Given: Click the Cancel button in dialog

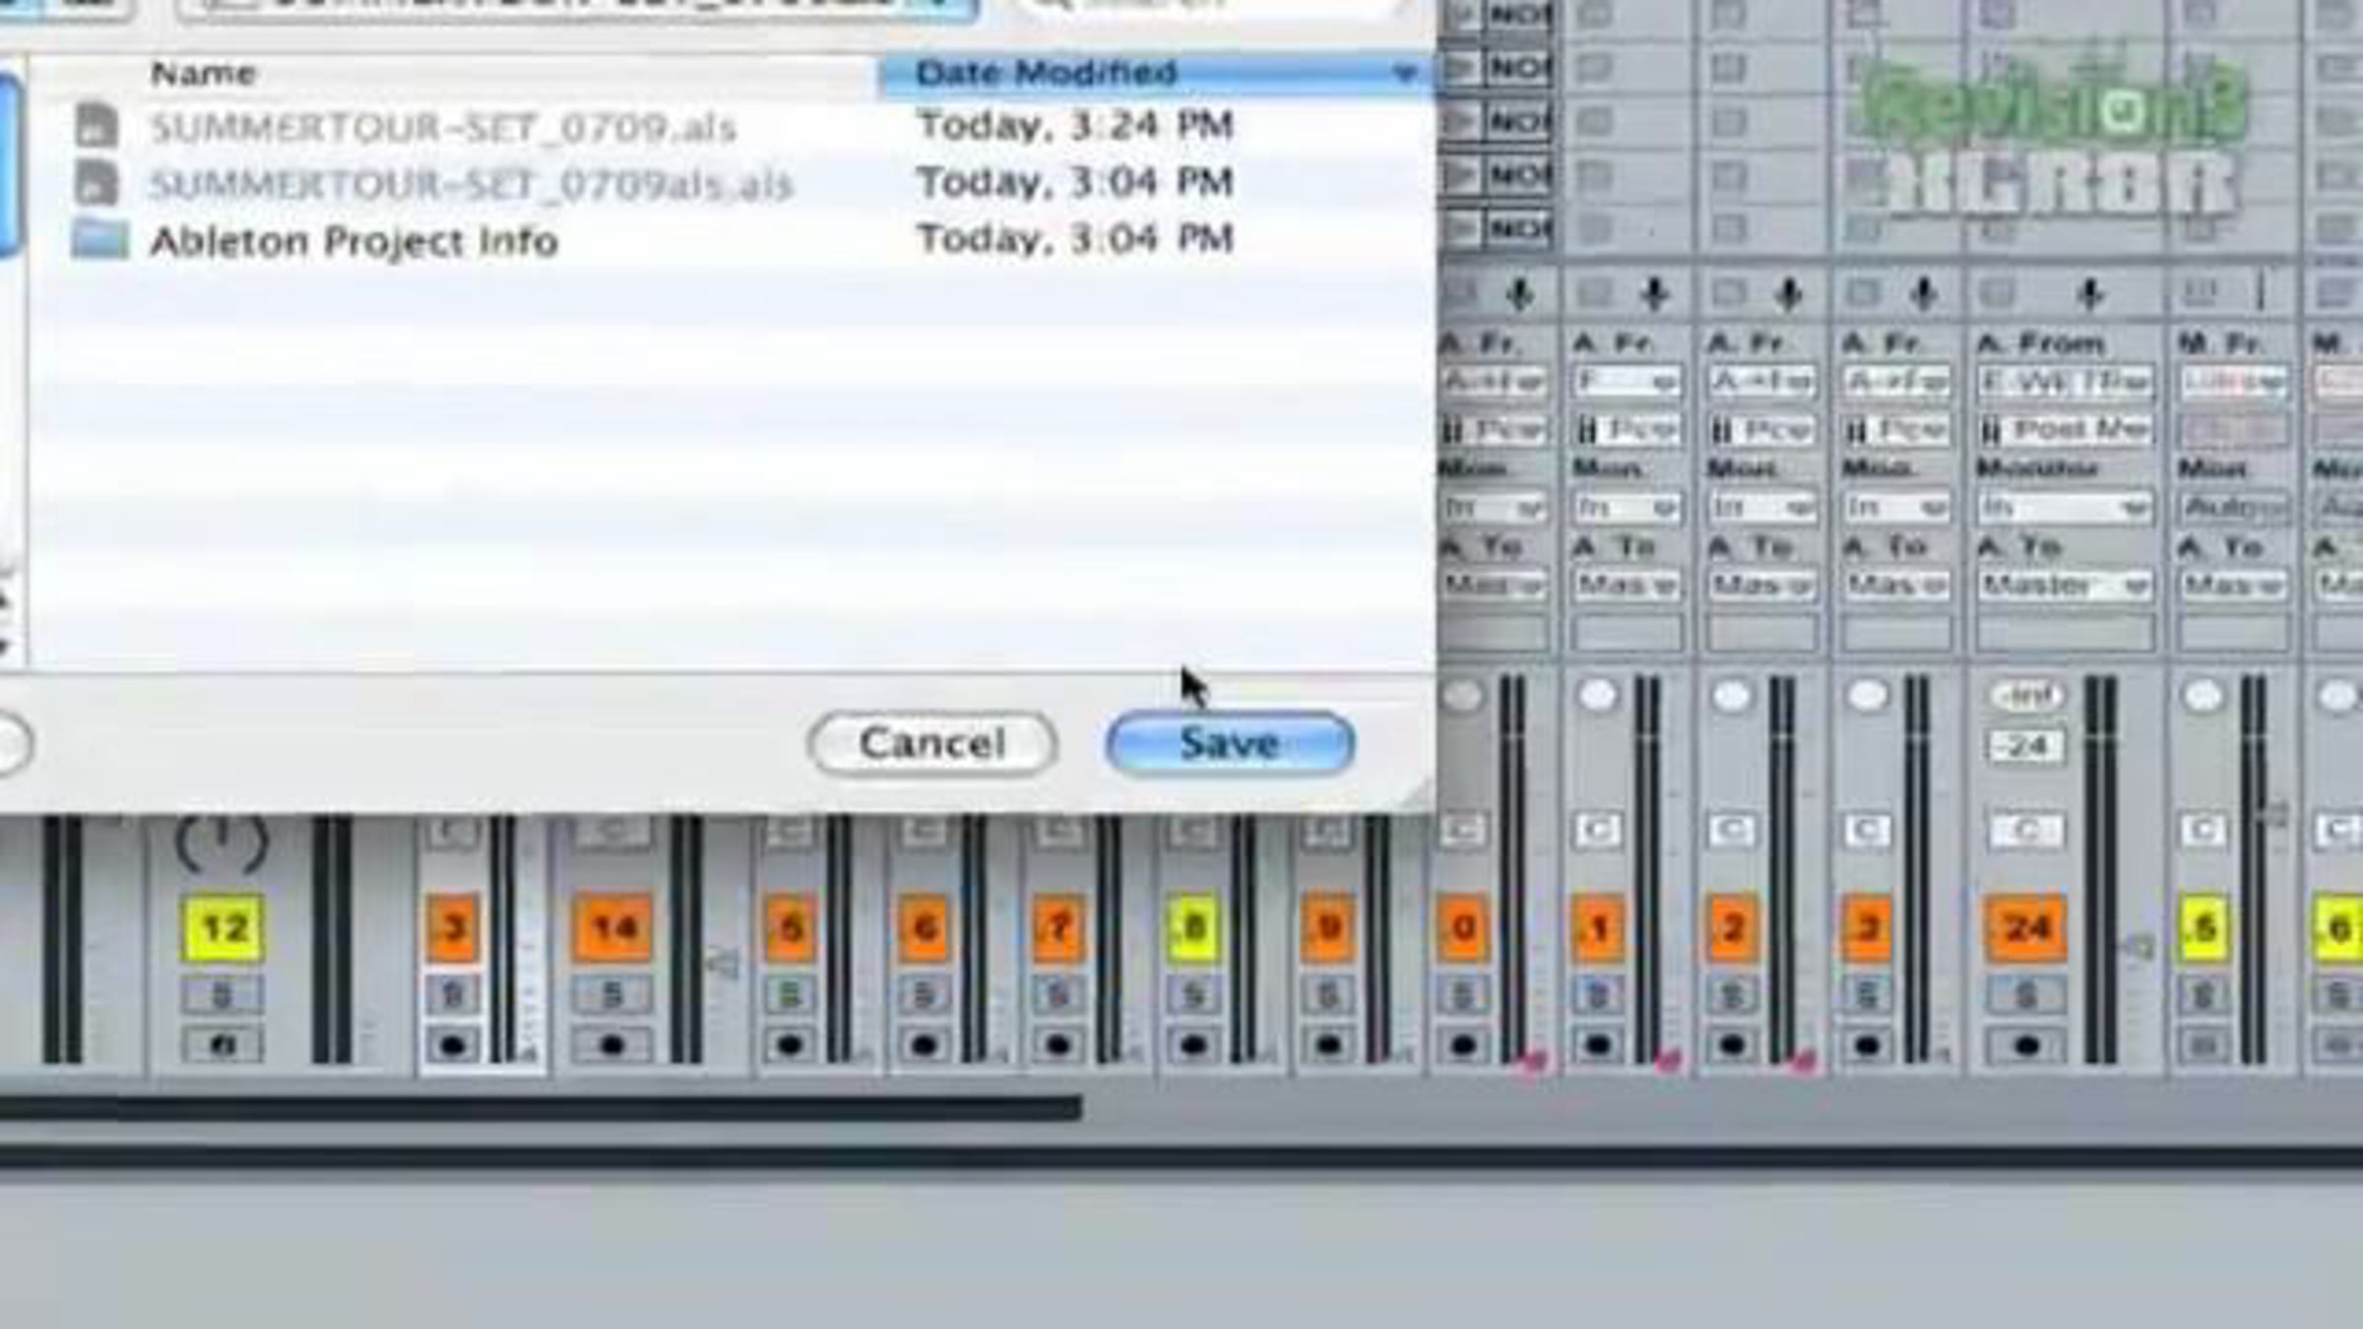Looking at the screenshot, I should tap(931, 743).
